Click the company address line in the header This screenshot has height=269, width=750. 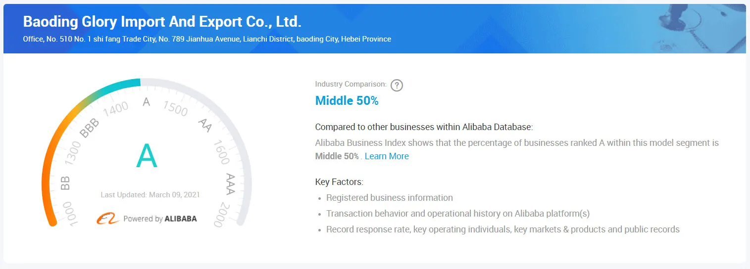click(207, 39)
